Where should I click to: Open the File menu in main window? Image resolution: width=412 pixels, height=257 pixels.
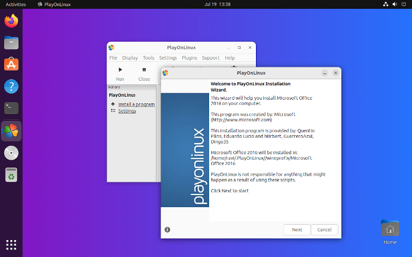click(x=113, y=58)
